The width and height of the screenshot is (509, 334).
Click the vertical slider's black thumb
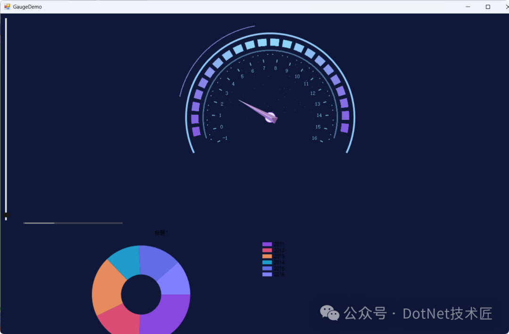(x=6, y=215)
